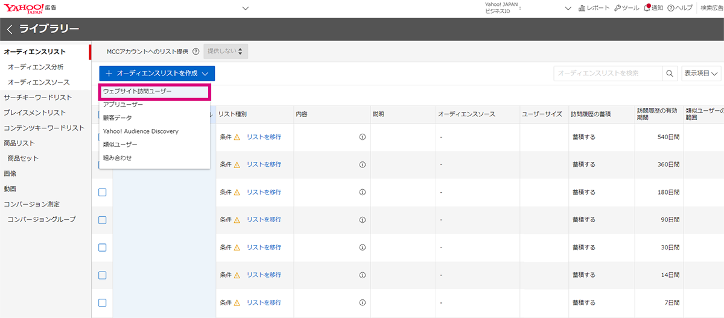Click the back arrow beside ライブラリー

10,29
